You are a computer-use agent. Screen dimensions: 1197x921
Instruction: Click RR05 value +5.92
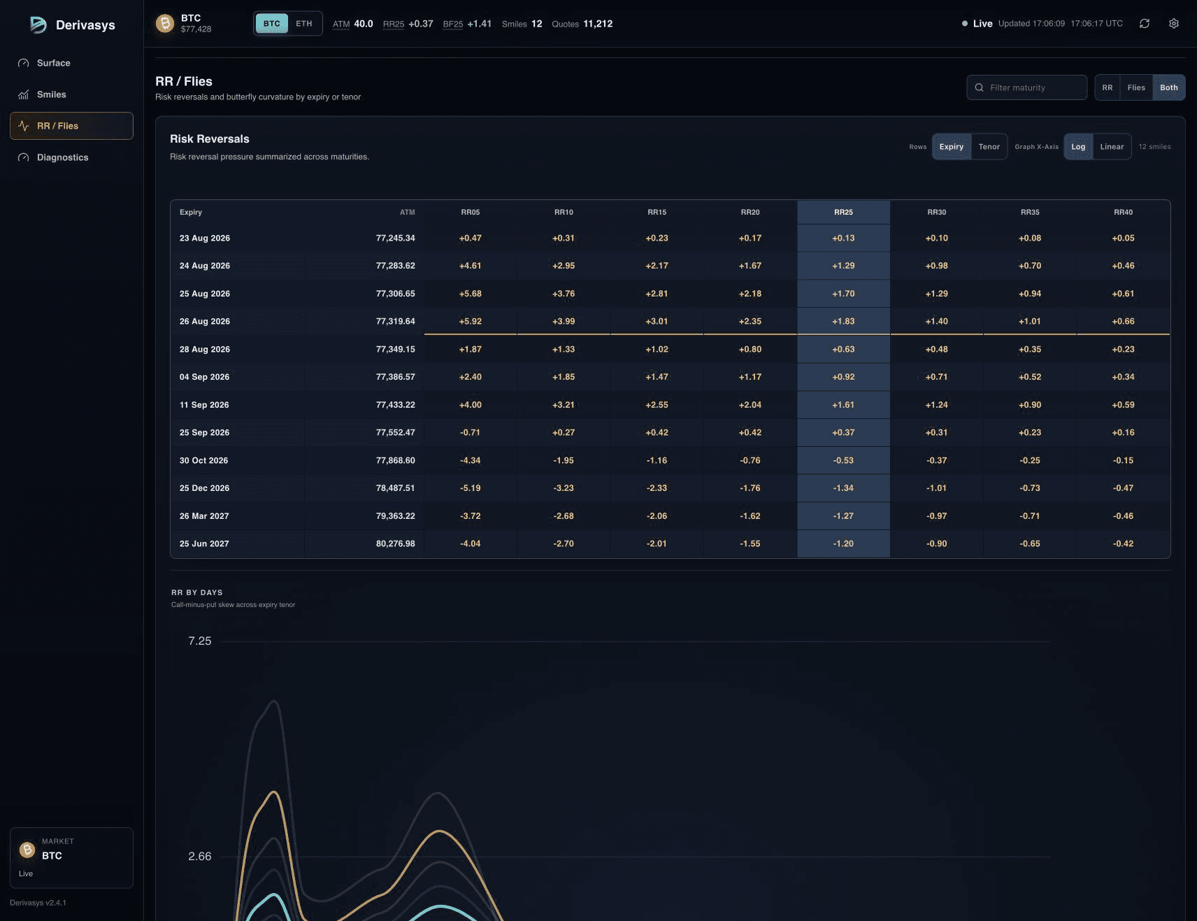click(471, 322)
